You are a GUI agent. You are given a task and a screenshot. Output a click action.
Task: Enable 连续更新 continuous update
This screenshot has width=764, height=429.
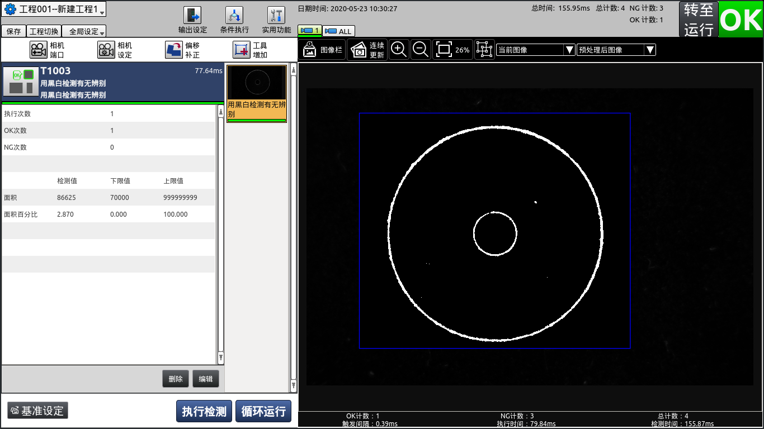pos(367,50)
